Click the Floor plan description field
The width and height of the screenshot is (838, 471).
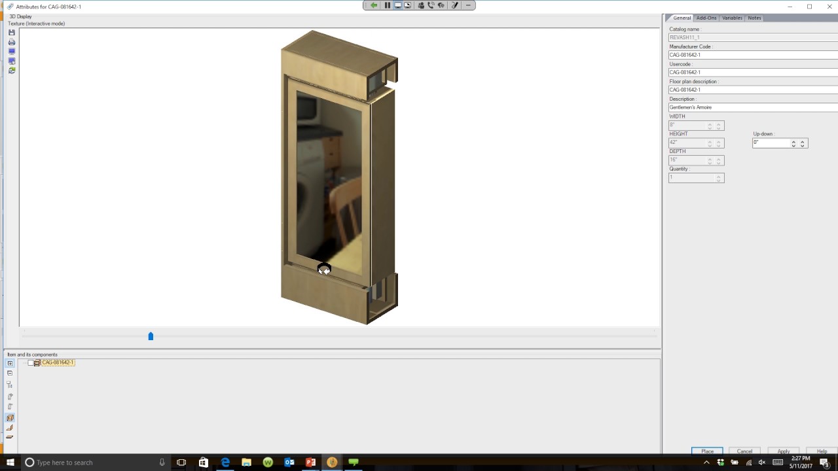click(753, 90)
